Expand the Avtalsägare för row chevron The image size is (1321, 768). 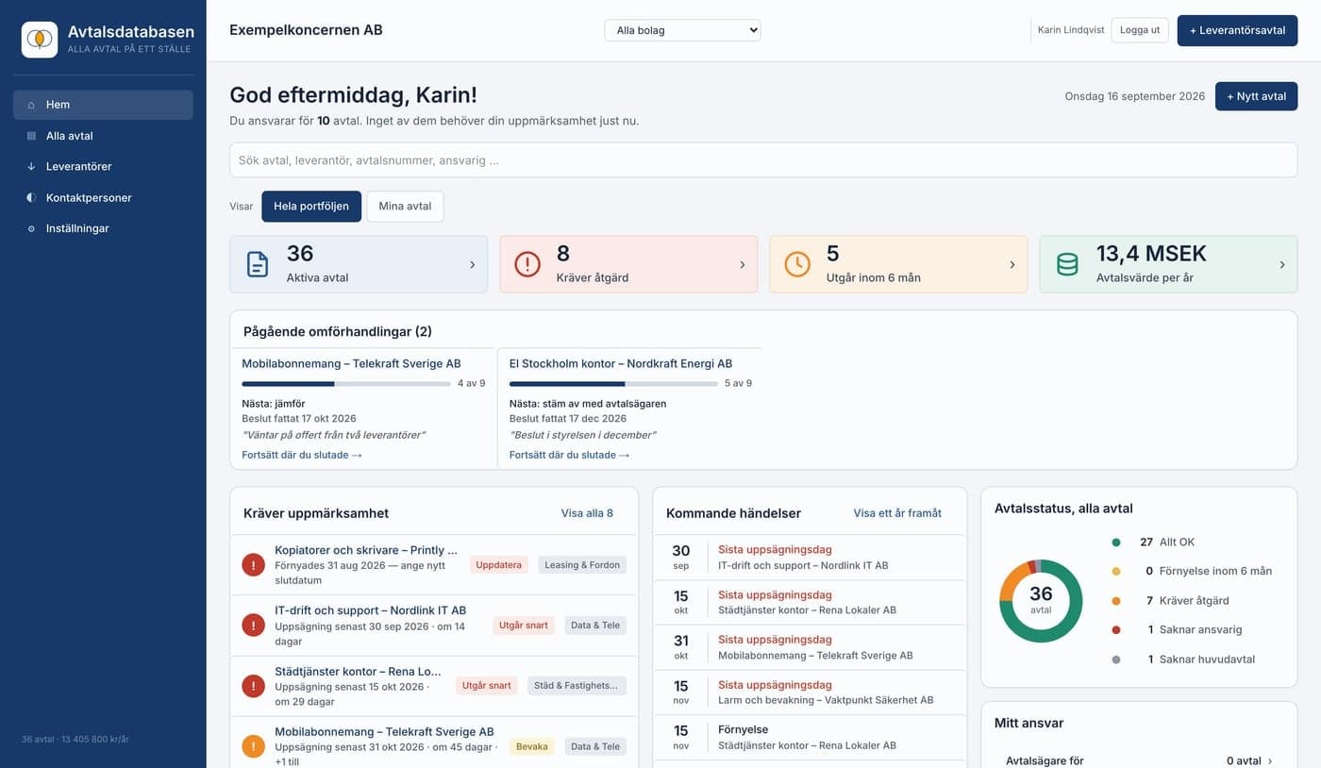[1270, 760]
